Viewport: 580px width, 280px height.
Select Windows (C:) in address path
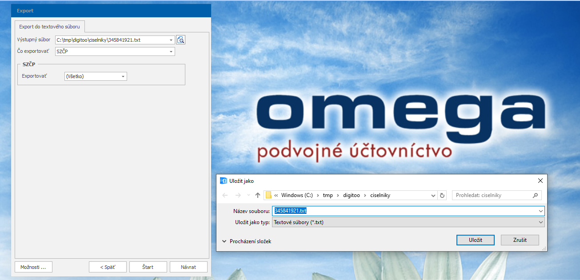297,195
